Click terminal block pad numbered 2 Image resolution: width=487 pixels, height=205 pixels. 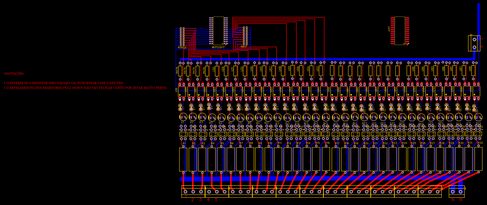[193, 191]
